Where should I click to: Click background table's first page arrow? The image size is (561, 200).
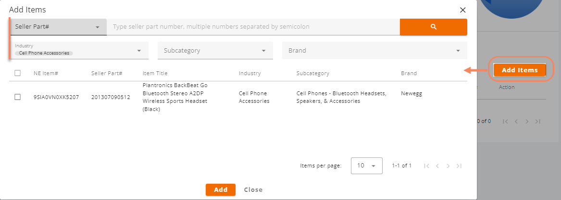(x=505, y=122)
